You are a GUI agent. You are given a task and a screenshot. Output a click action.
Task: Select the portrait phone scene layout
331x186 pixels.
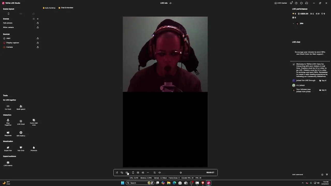coord(9,14)
